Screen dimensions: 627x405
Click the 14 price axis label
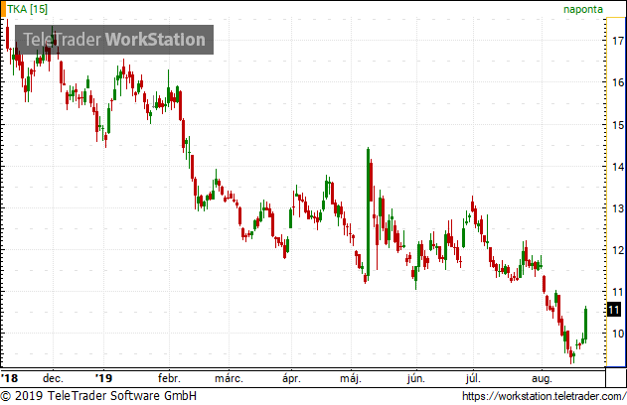(618, 167)
